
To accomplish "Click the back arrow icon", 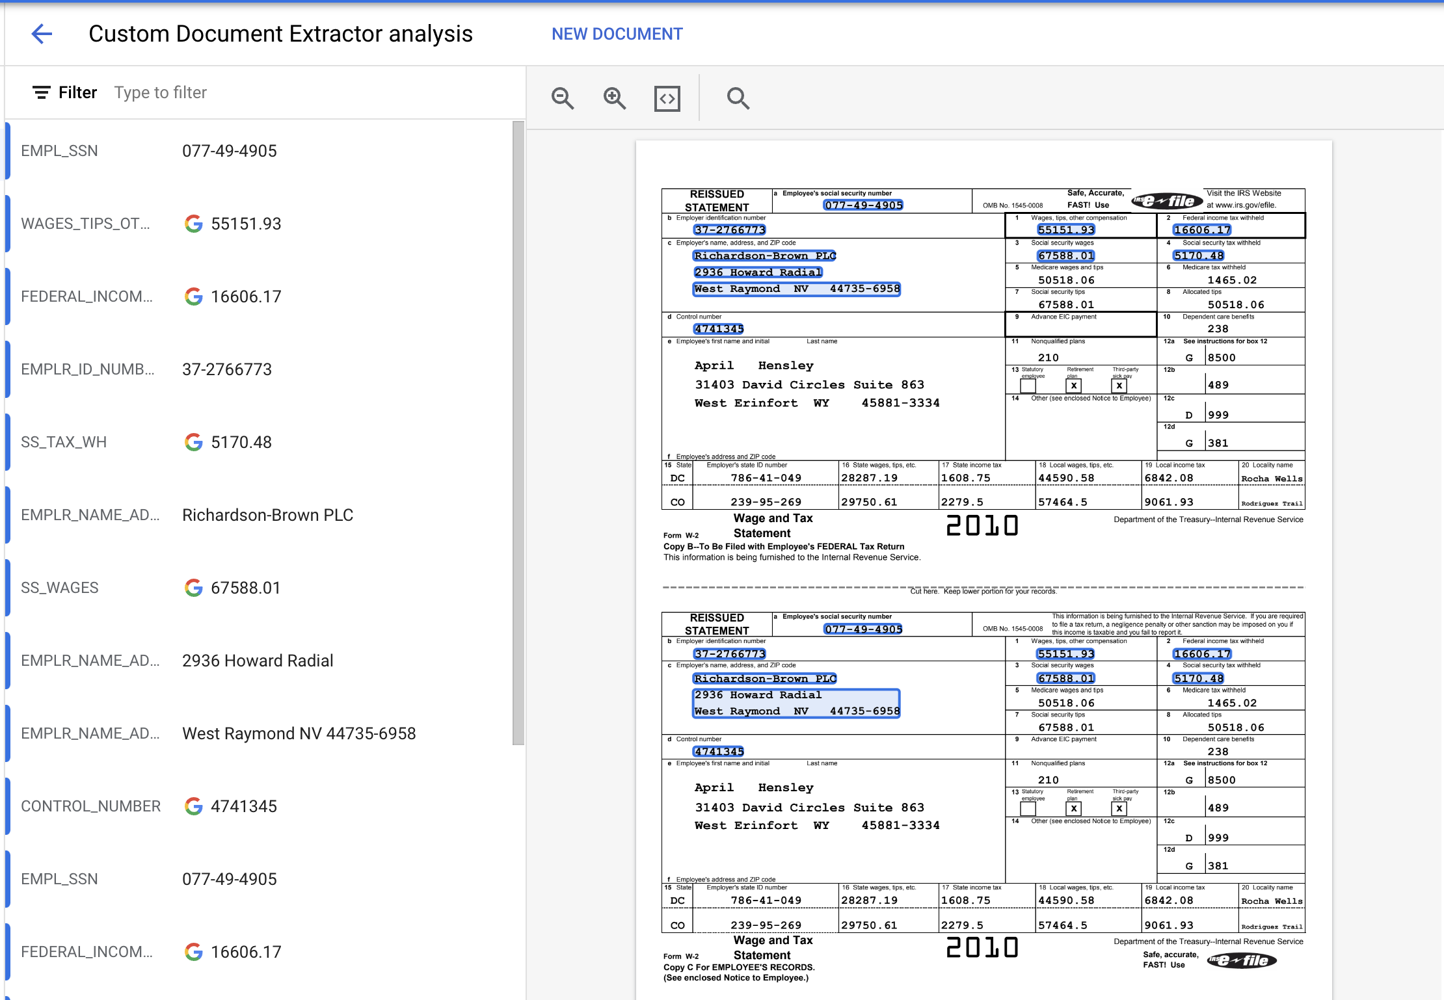I will 42,34.
